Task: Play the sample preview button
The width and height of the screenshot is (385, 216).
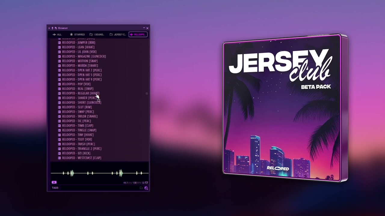Action: 54,182
